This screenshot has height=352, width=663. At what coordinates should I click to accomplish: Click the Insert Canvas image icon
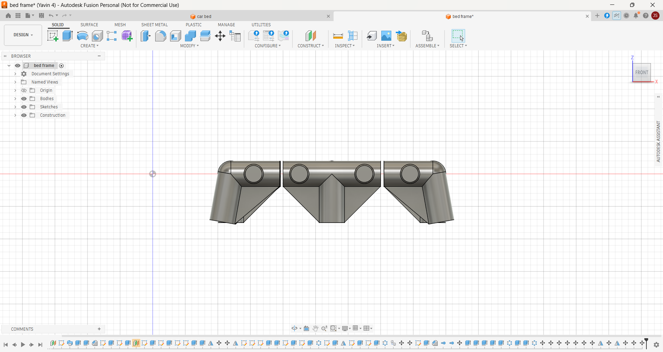[386, 36]
